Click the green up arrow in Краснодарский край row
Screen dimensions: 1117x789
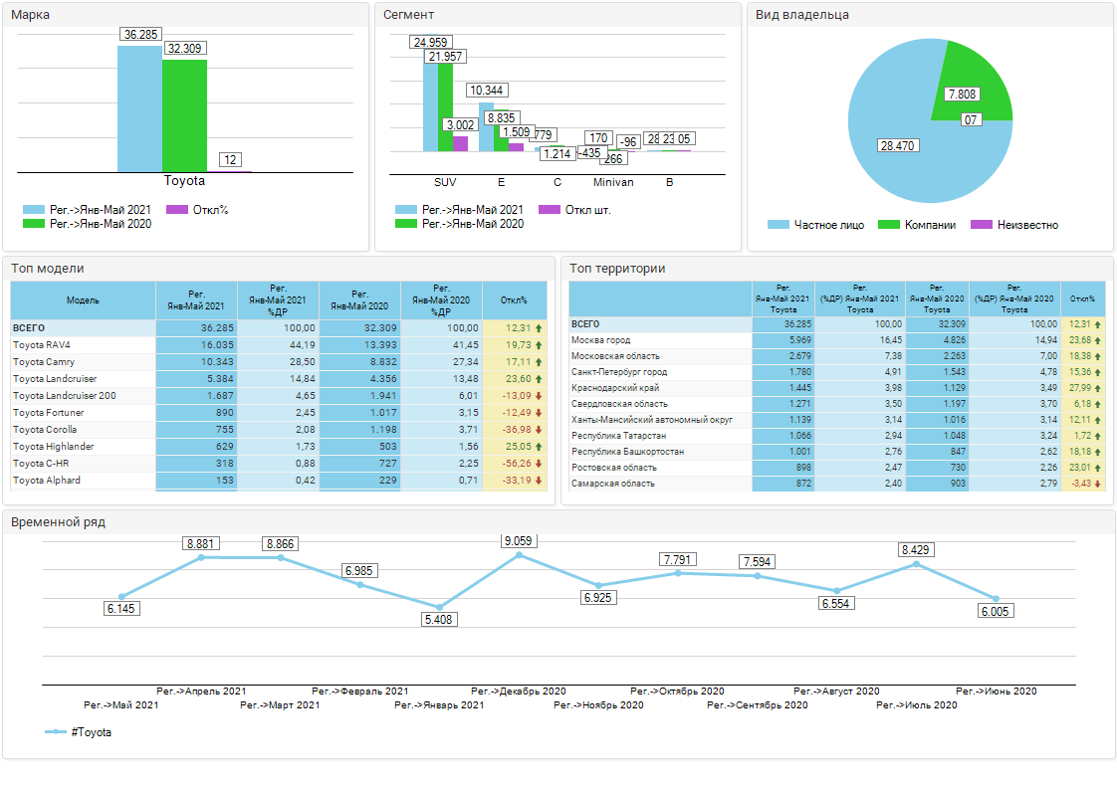pos(1098,388)
